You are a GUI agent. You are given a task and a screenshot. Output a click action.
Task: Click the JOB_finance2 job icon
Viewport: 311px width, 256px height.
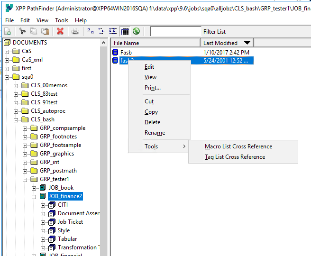(43, 196)
